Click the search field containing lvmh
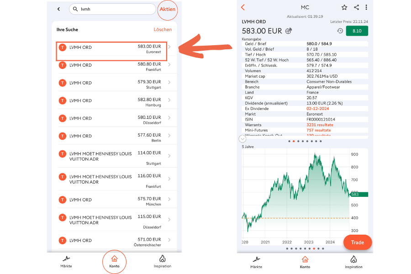The height and width of the screenshot is (274, 411). coord(112,9)
